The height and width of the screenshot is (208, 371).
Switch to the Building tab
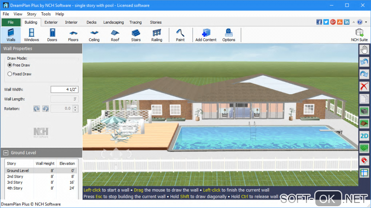31,22
